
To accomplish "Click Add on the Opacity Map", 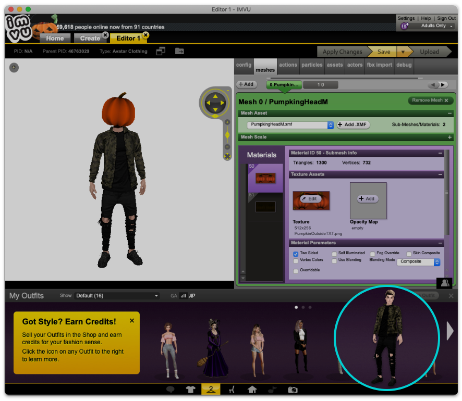I will [x=368, y=199].
